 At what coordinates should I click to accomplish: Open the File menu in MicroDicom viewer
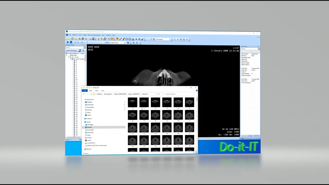point(70,35)
